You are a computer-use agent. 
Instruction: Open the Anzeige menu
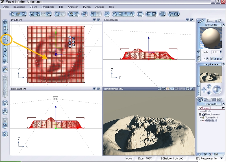pyautogui.click(x=100, y=7)
